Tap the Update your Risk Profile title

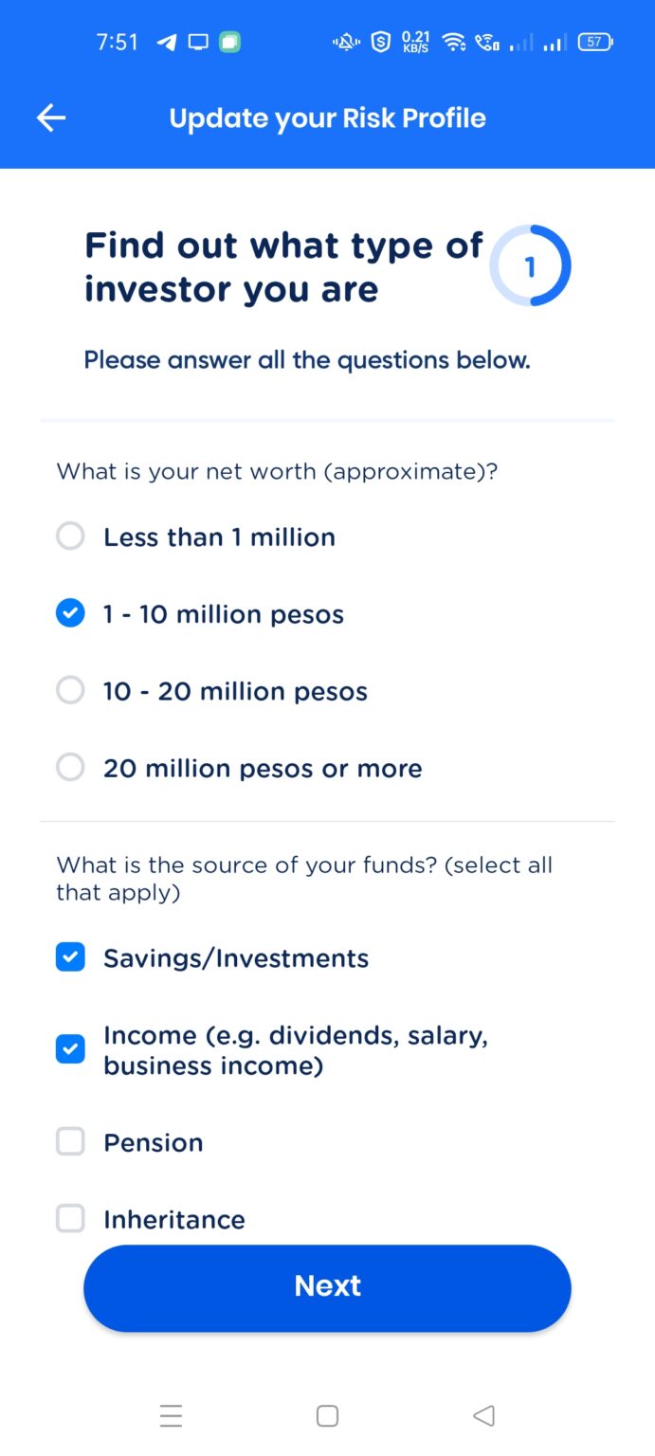[327, 118]
